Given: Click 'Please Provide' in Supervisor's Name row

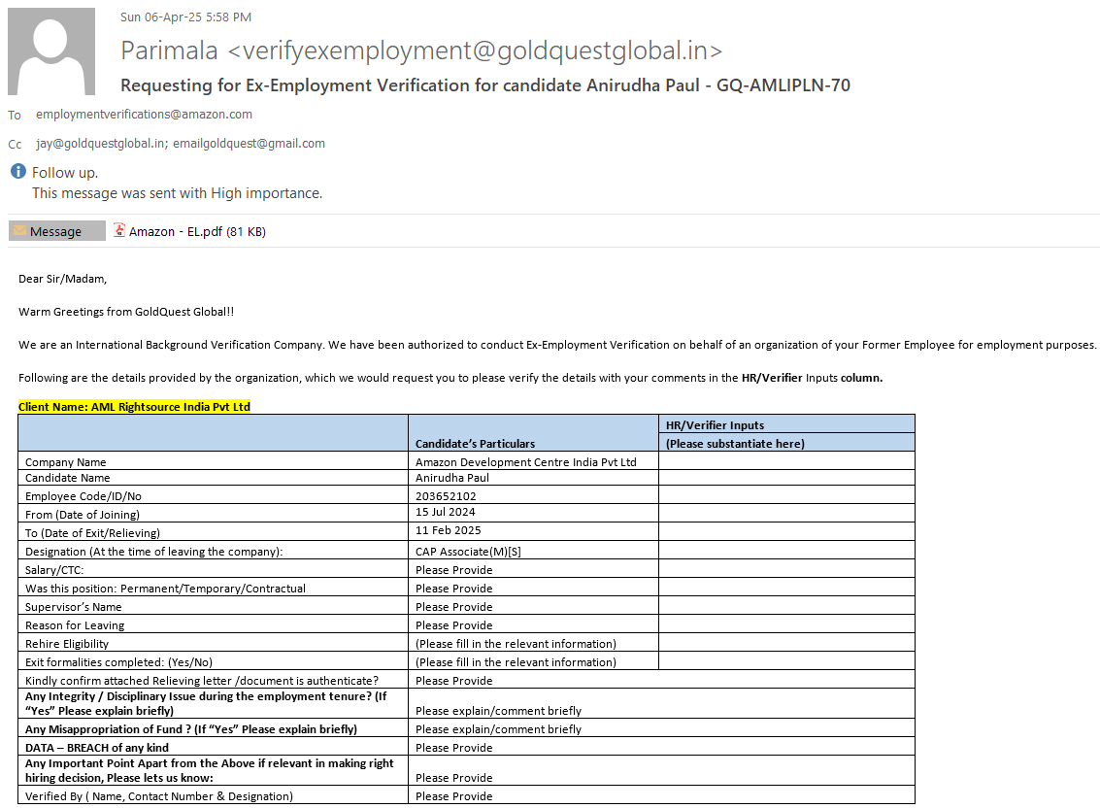Looking at the screenshot, I should click(454, 607).
